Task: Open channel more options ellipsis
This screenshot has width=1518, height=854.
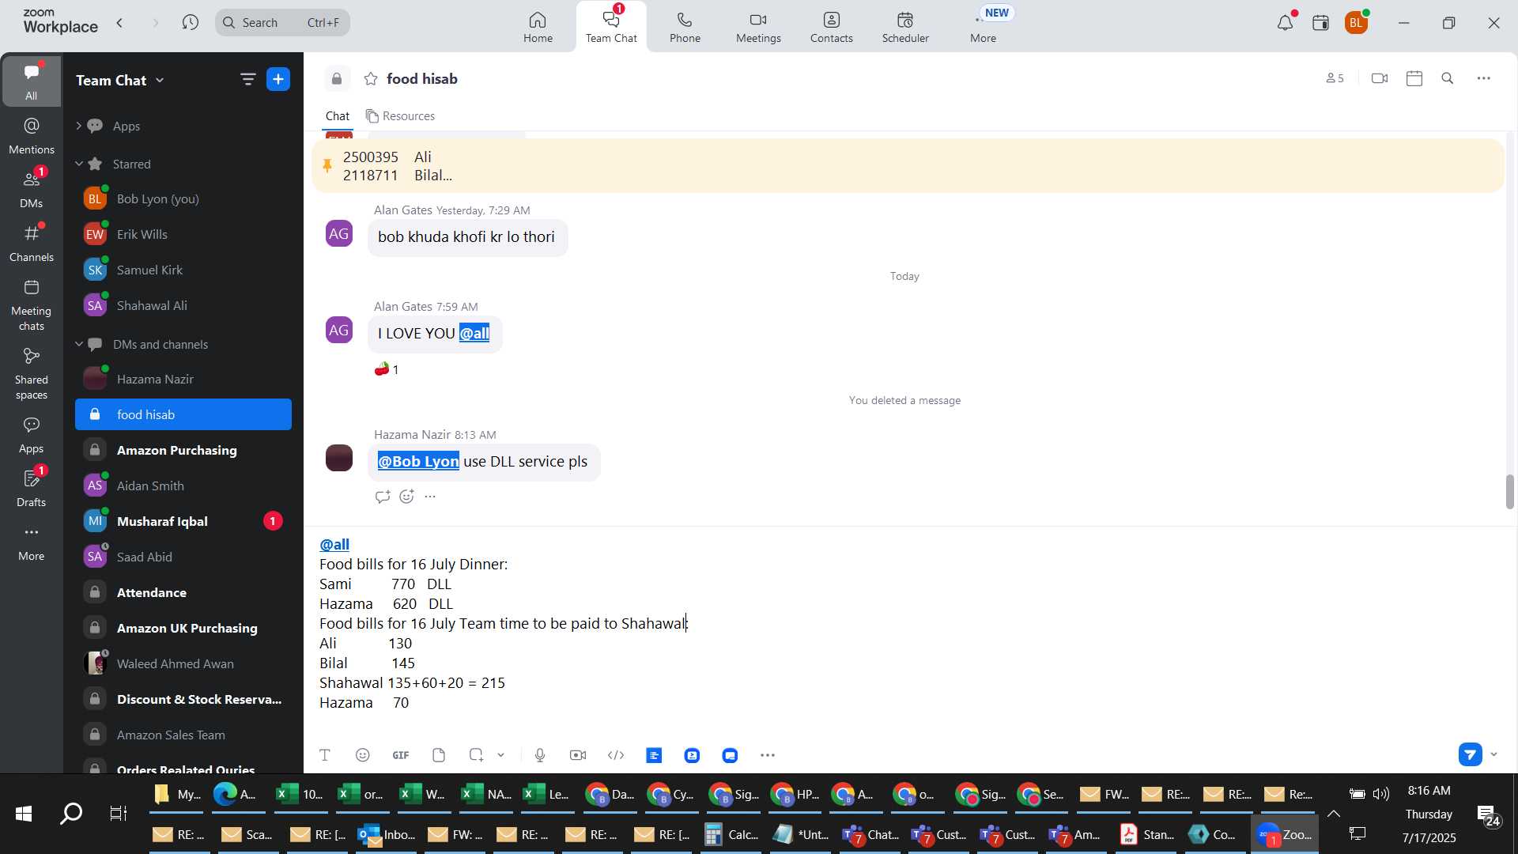Action: (1484, 78)
